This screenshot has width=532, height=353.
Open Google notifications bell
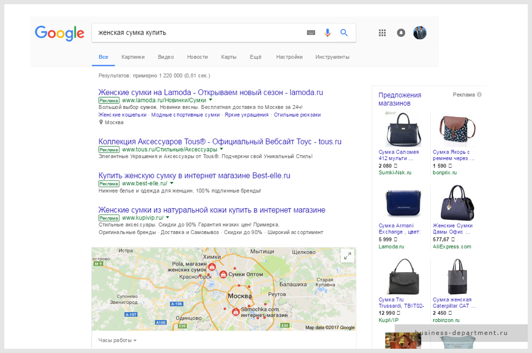(401, 33)
